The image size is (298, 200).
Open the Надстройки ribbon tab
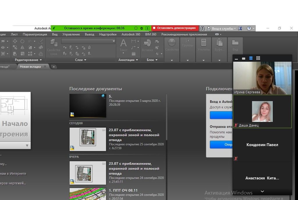click(x=108, y=34)
